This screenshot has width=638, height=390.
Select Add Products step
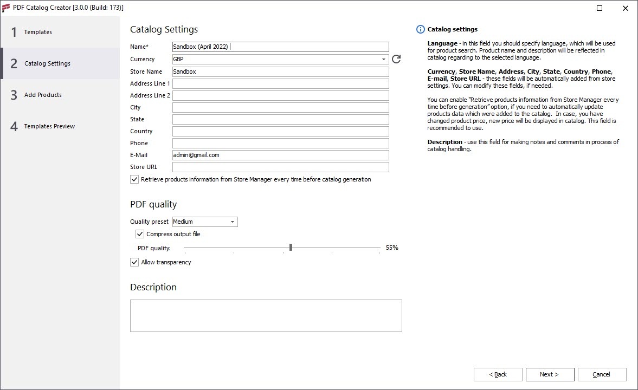(x=43, y=95)
